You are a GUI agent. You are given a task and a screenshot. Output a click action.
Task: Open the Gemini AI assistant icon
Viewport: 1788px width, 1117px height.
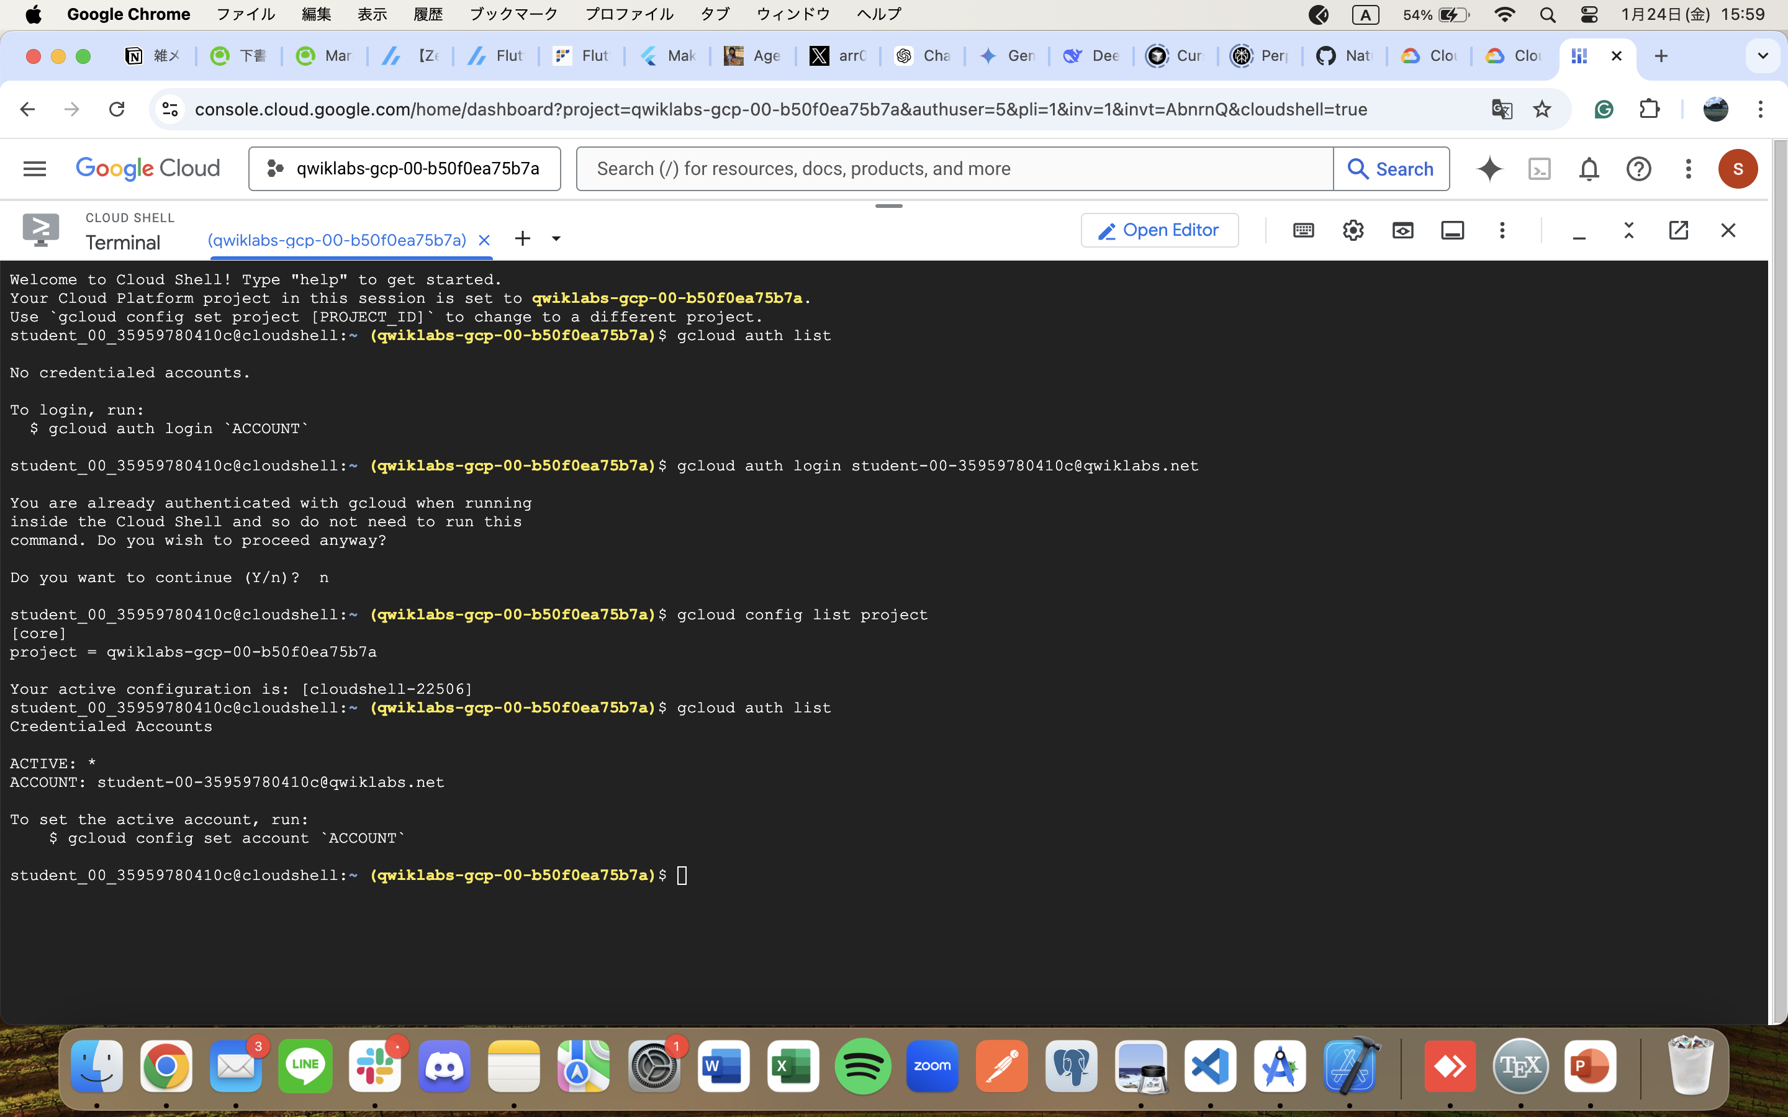(1489, 168)
